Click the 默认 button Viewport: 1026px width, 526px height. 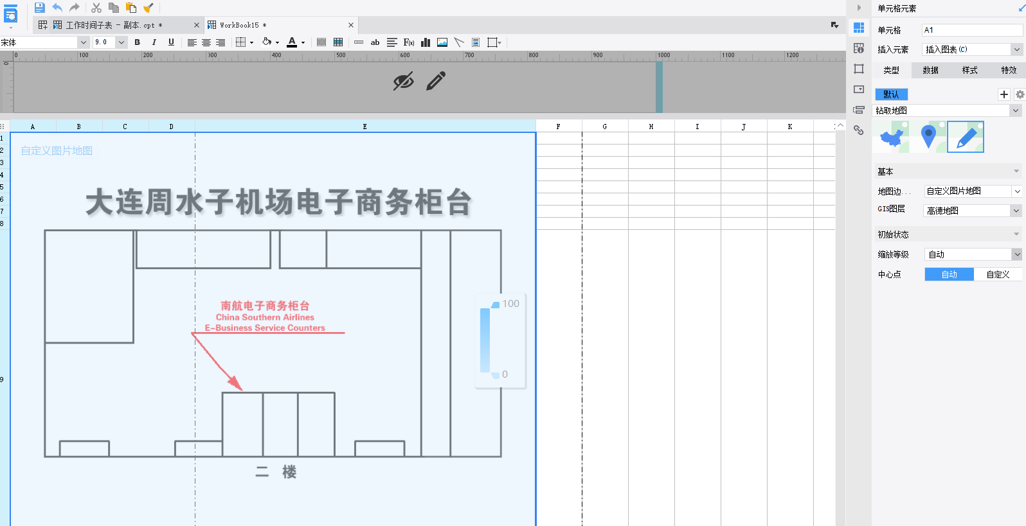click(x=891, y=94)
